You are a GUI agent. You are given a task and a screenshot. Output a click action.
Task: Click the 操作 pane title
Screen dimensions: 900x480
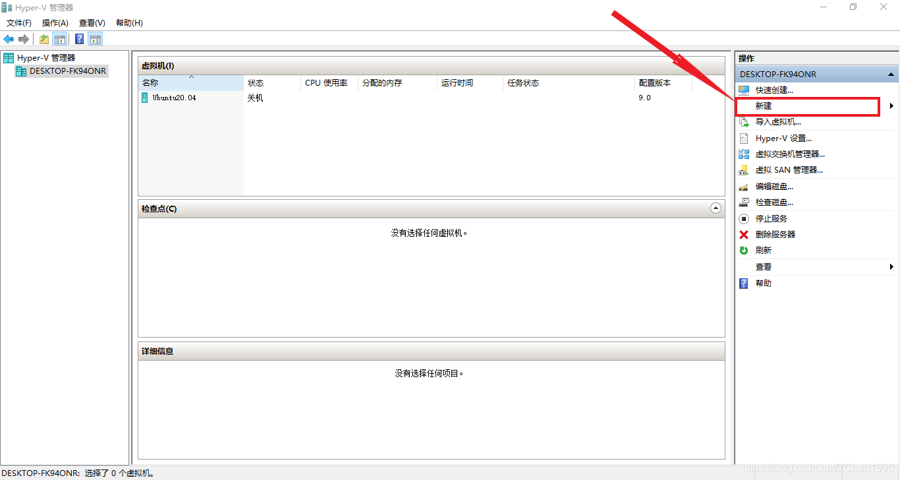click(x=746, y=59)
